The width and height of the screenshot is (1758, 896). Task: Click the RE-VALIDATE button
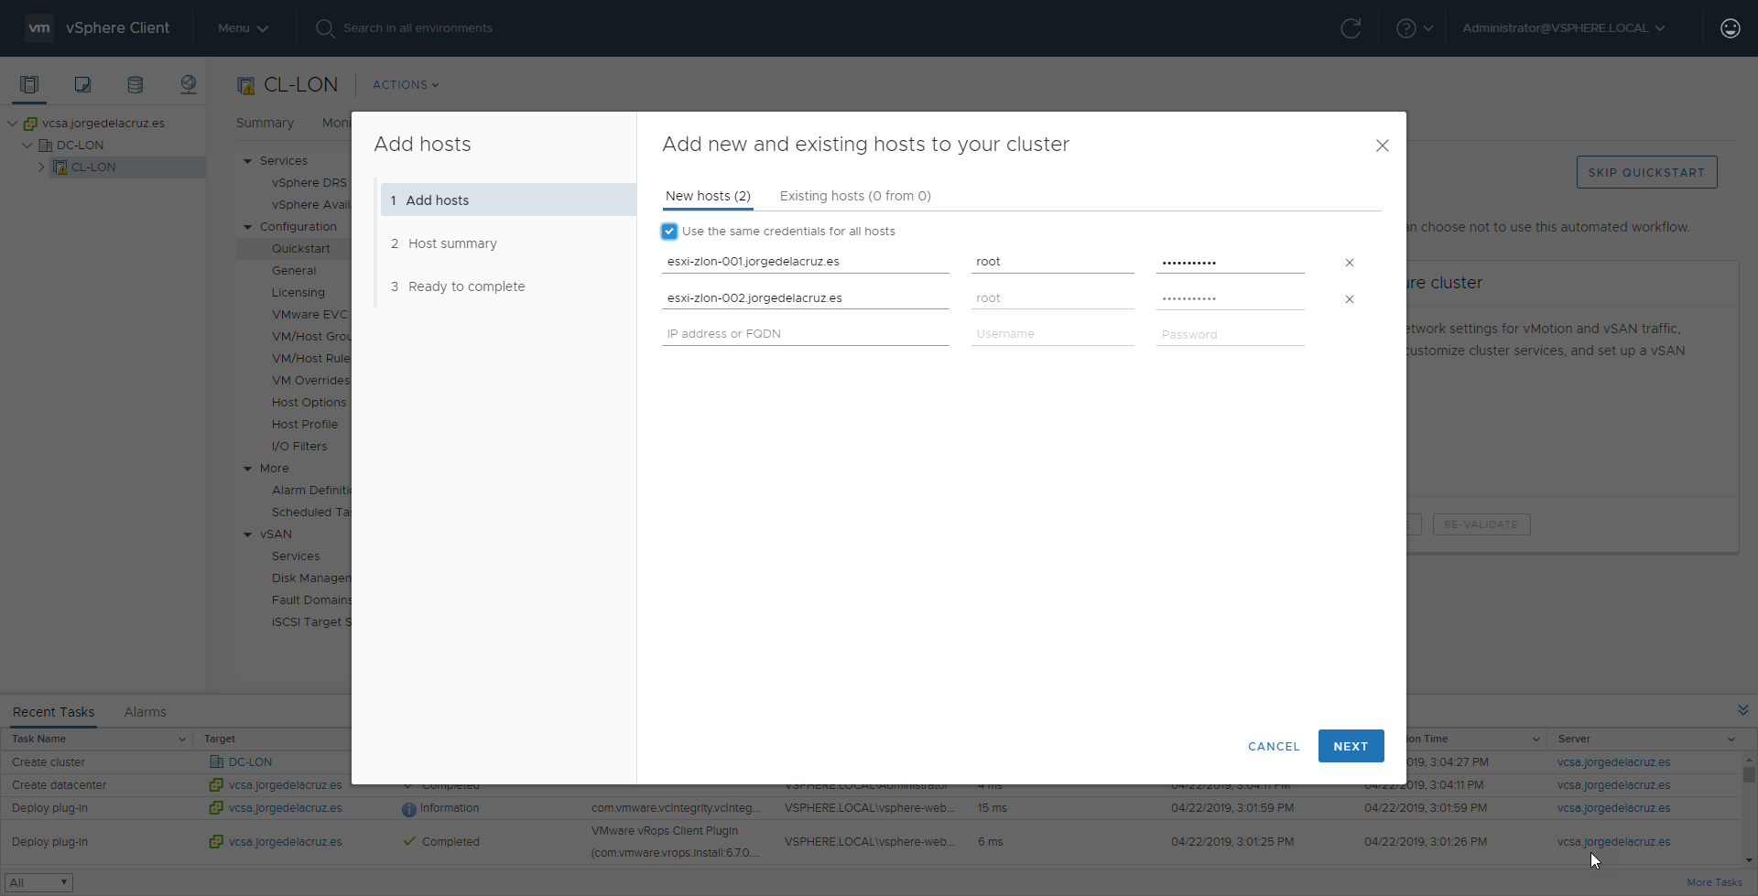(1481, 524)
